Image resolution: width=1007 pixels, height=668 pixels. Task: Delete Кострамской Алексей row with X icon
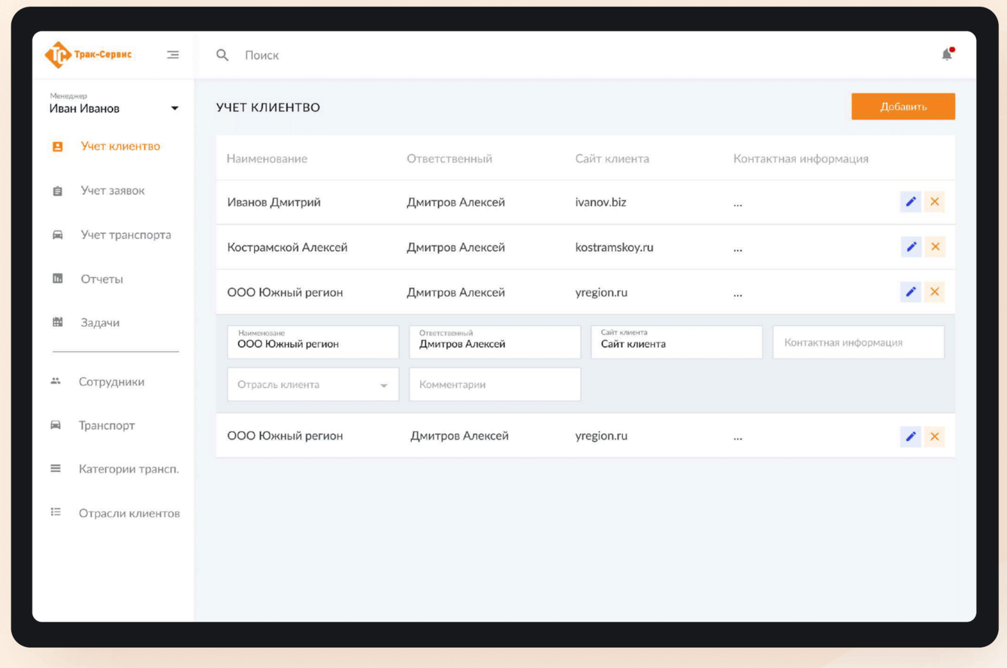point(935,246)
